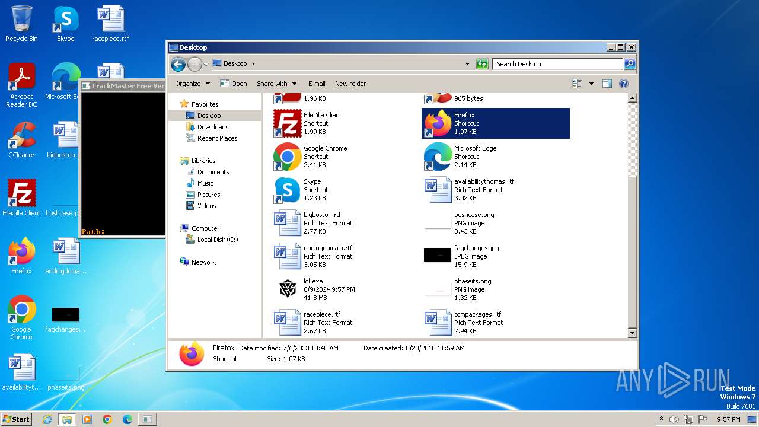
Task: Open Pictures library
Action: pos(203,195)
